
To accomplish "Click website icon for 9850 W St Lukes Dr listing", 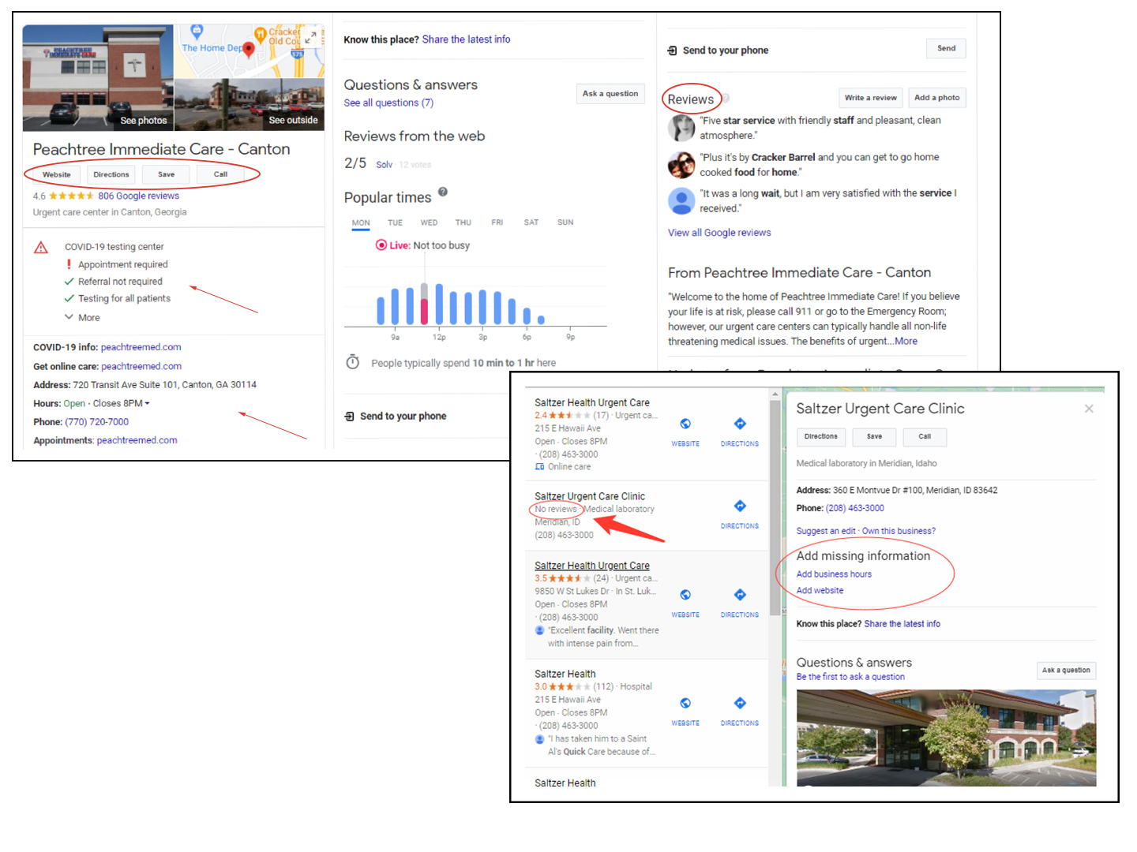I will click(x=685, y=596).
